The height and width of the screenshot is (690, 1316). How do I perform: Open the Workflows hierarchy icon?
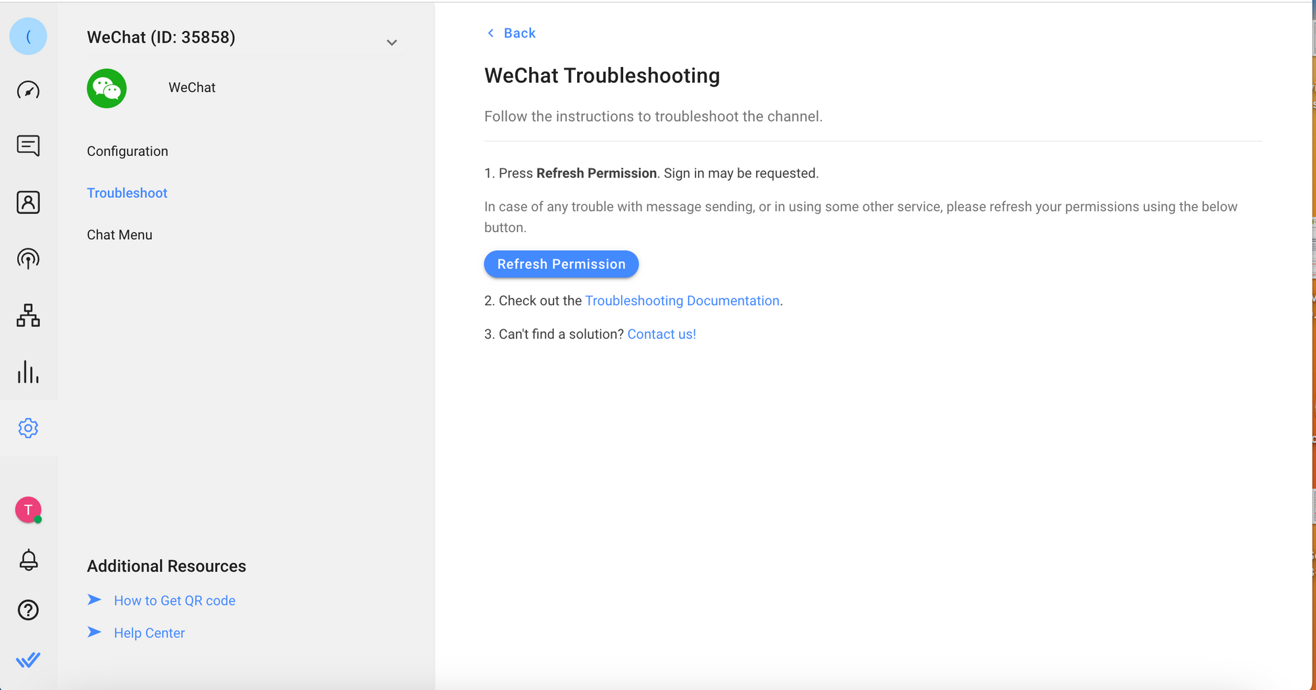point(28,315)
